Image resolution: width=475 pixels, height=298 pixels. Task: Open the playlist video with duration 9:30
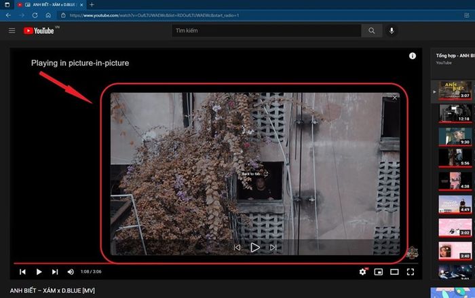point(455,136)
